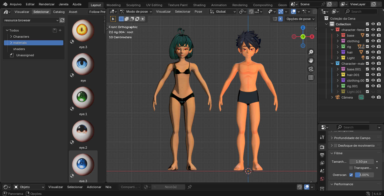This screenshot has height=196, width=384.
Task: Enable the Desfoque de movimento checkbox
Action: (336, 146)
